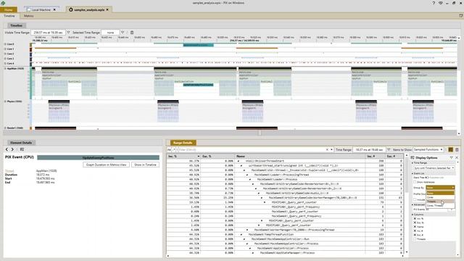Click filter icon beside Selected Time Range
Screen dimensions: 464x261
[x=123, y=33]
